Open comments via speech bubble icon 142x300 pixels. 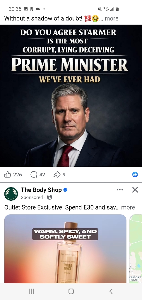pyautogui.click(x=34, y=175)
